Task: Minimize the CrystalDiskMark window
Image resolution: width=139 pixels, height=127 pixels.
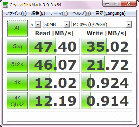Action: (x=107, y=4)
